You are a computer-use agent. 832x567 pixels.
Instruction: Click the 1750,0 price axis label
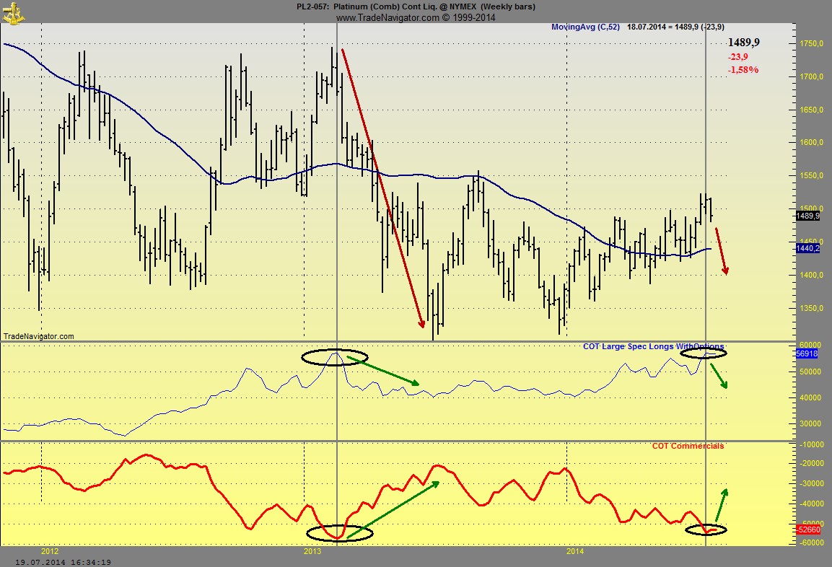(811, 44)
